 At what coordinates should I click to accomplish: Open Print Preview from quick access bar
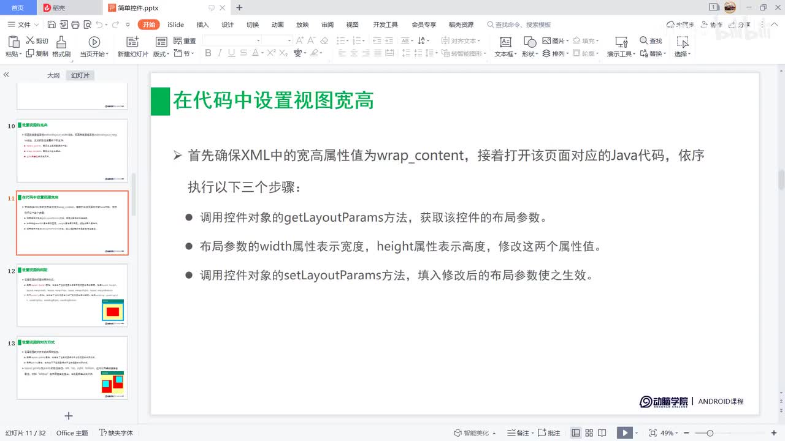click(86, 24)
